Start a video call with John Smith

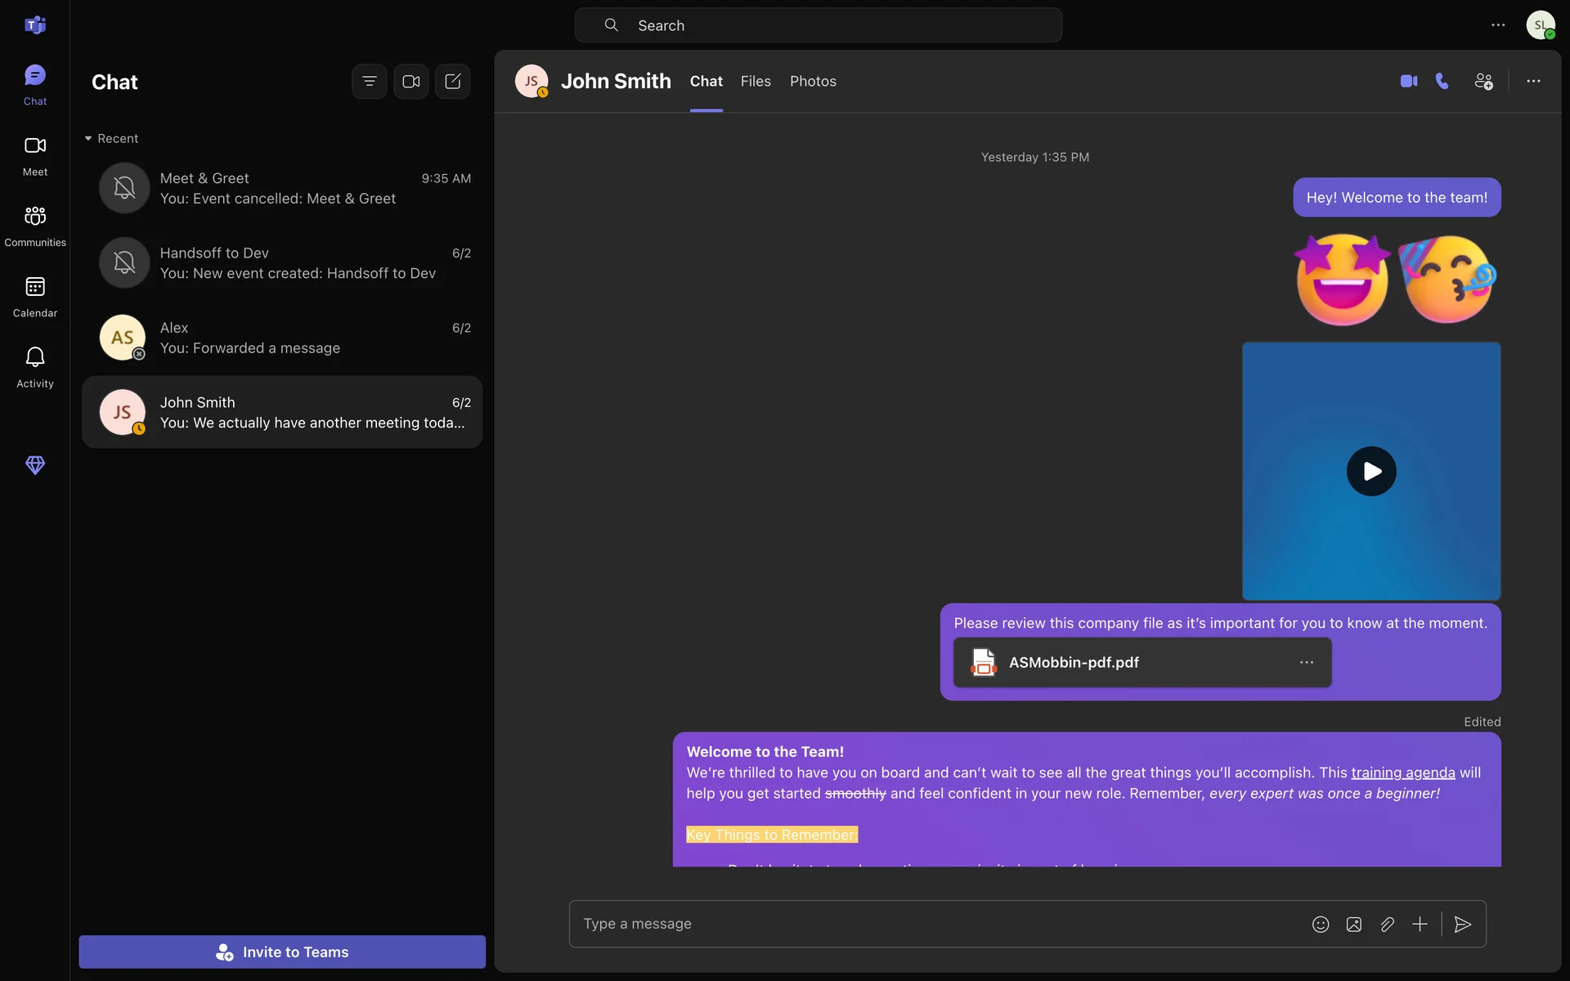click(1408, 81)
